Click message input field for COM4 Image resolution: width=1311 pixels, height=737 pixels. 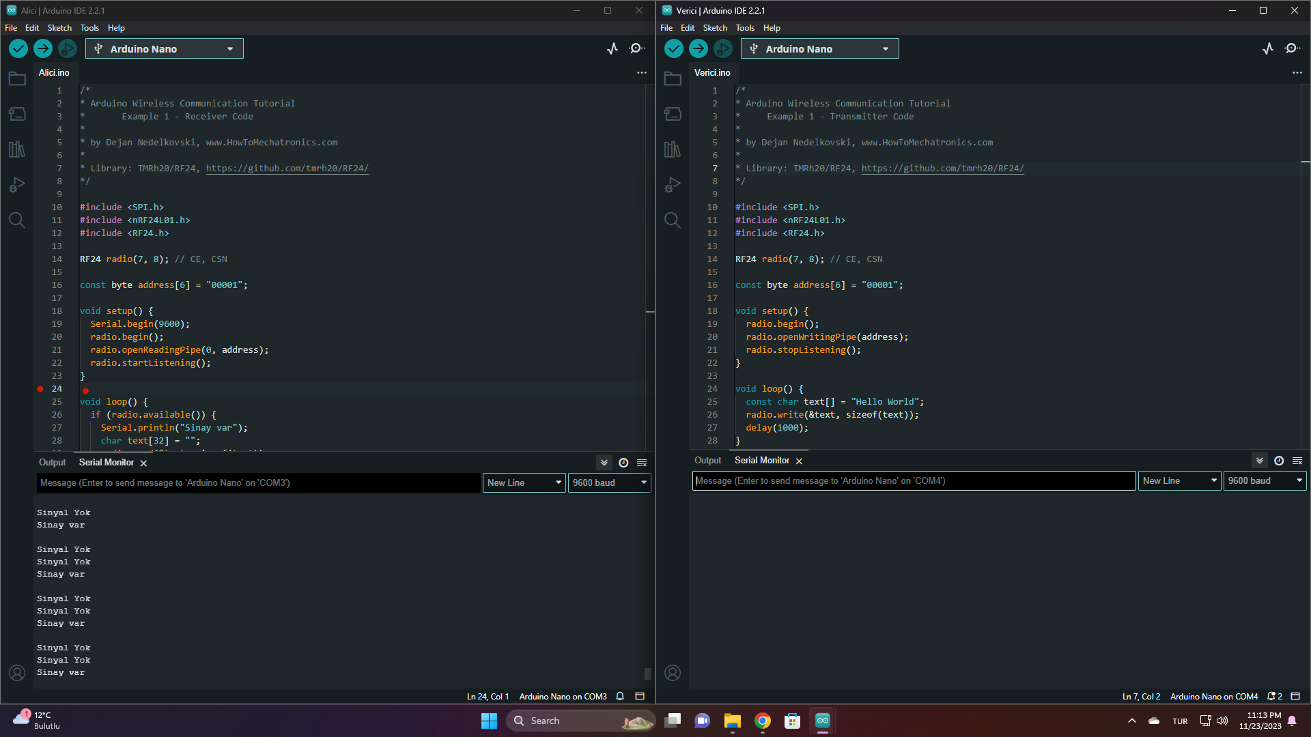[x=914, y=480]
